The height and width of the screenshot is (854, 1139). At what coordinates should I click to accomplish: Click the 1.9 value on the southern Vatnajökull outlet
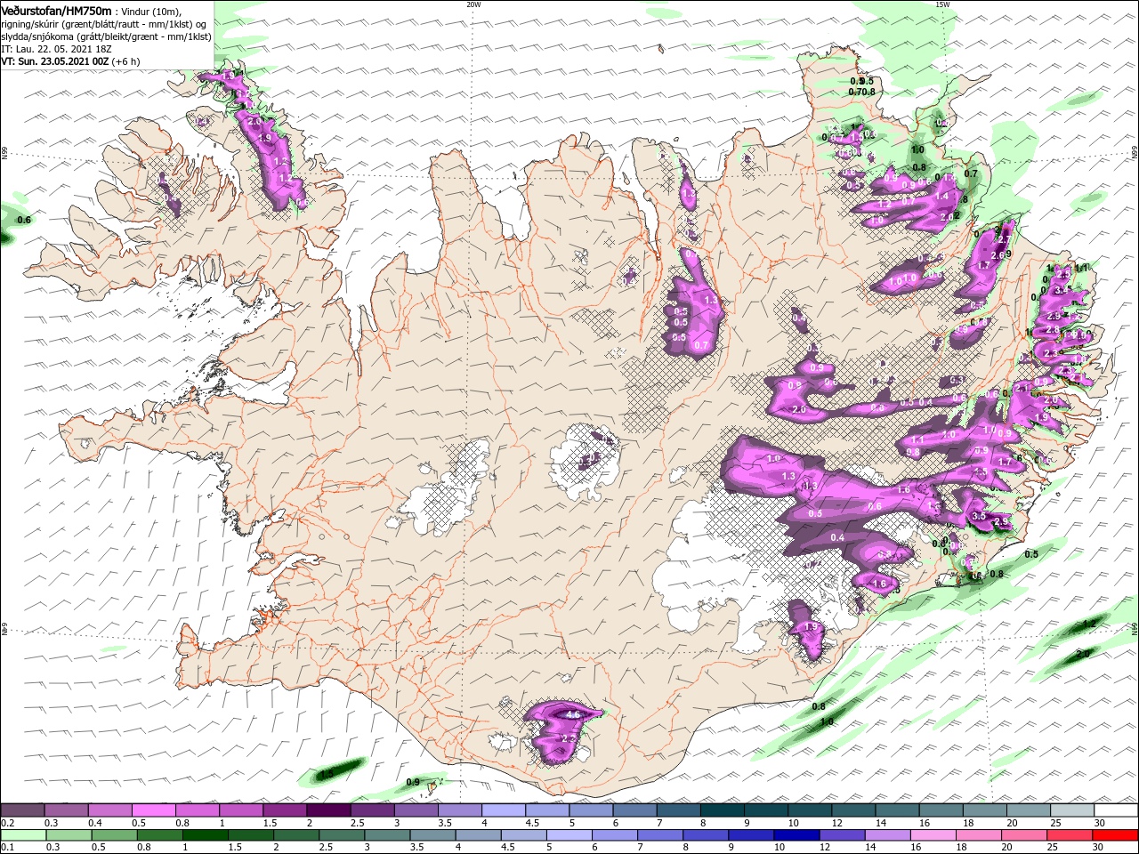tap(811, 627)
